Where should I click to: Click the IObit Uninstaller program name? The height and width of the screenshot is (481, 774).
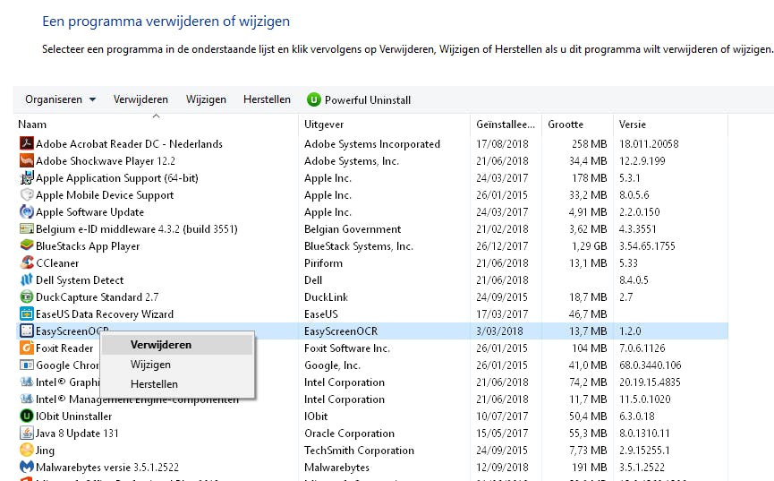tap(74, 417)
